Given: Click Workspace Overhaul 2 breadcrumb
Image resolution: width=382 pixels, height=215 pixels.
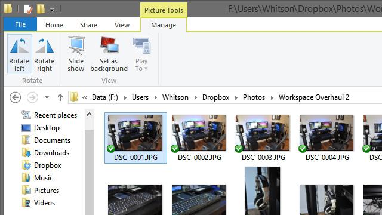Looking at the screenshot, I should (x=314, y=97).
